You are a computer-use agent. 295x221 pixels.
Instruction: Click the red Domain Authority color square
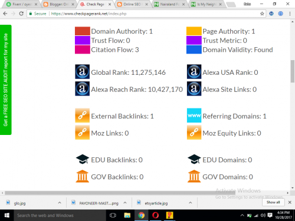tap(83, 31)
